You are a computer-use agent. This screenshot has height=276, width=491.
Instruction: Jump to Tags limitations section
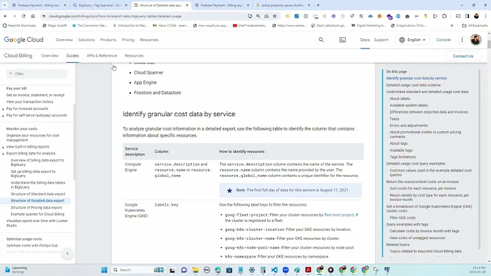point(402,157)
